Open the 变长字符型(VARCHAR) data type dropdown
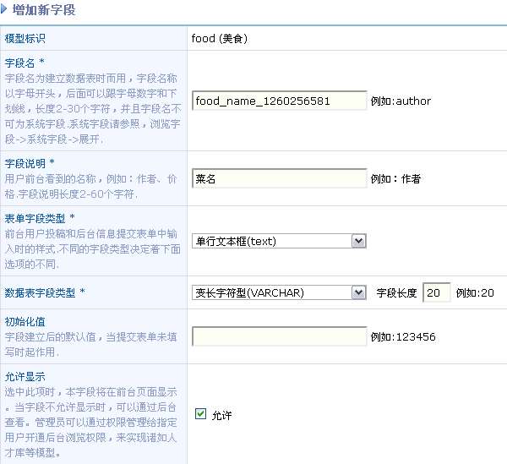This screenshot has width=507, height=464. tap(278, 292)
